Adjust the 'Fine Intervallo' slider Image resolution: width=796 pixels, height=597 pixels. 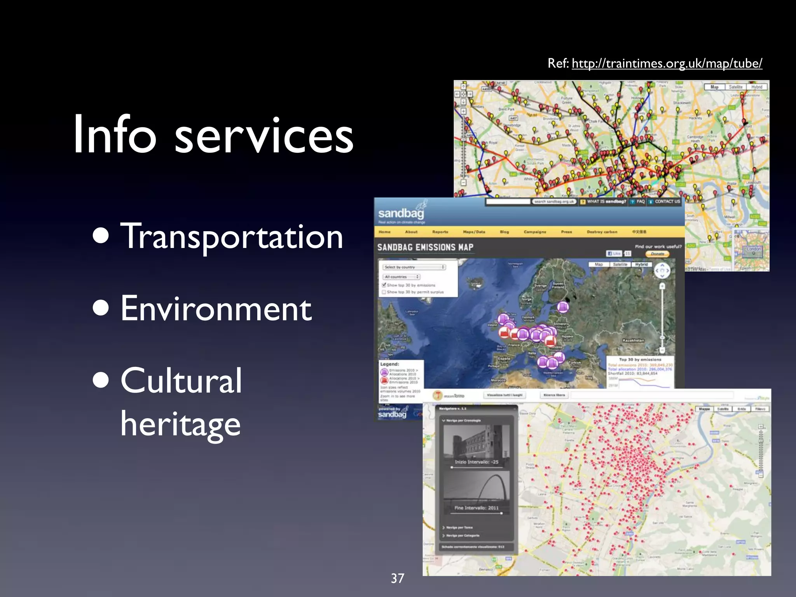click(x=477, y=513)
